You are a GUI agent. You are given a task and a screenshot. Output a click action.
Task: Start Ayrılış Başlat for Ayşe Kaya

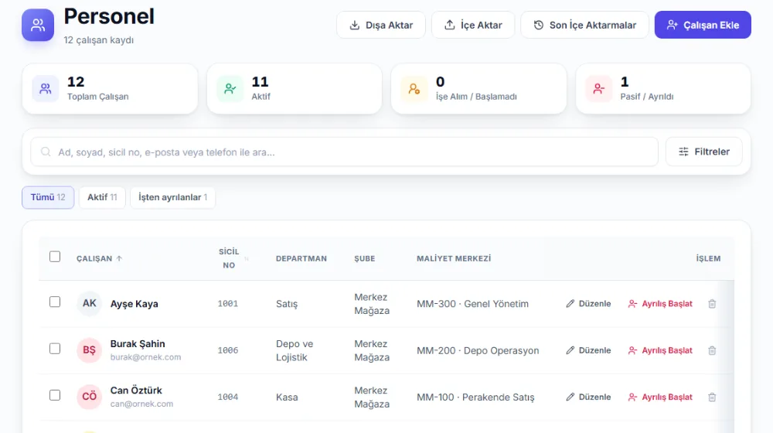point(660,304)
